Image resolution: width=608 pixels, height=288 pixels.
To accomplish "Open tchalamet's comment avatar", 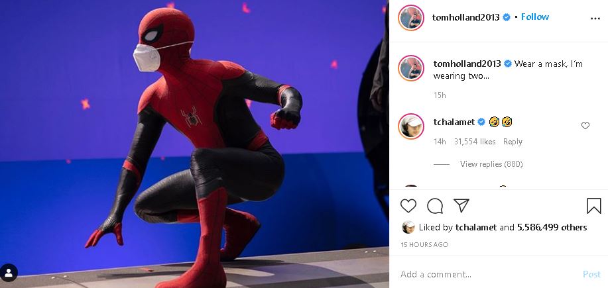I will (411, 126).
